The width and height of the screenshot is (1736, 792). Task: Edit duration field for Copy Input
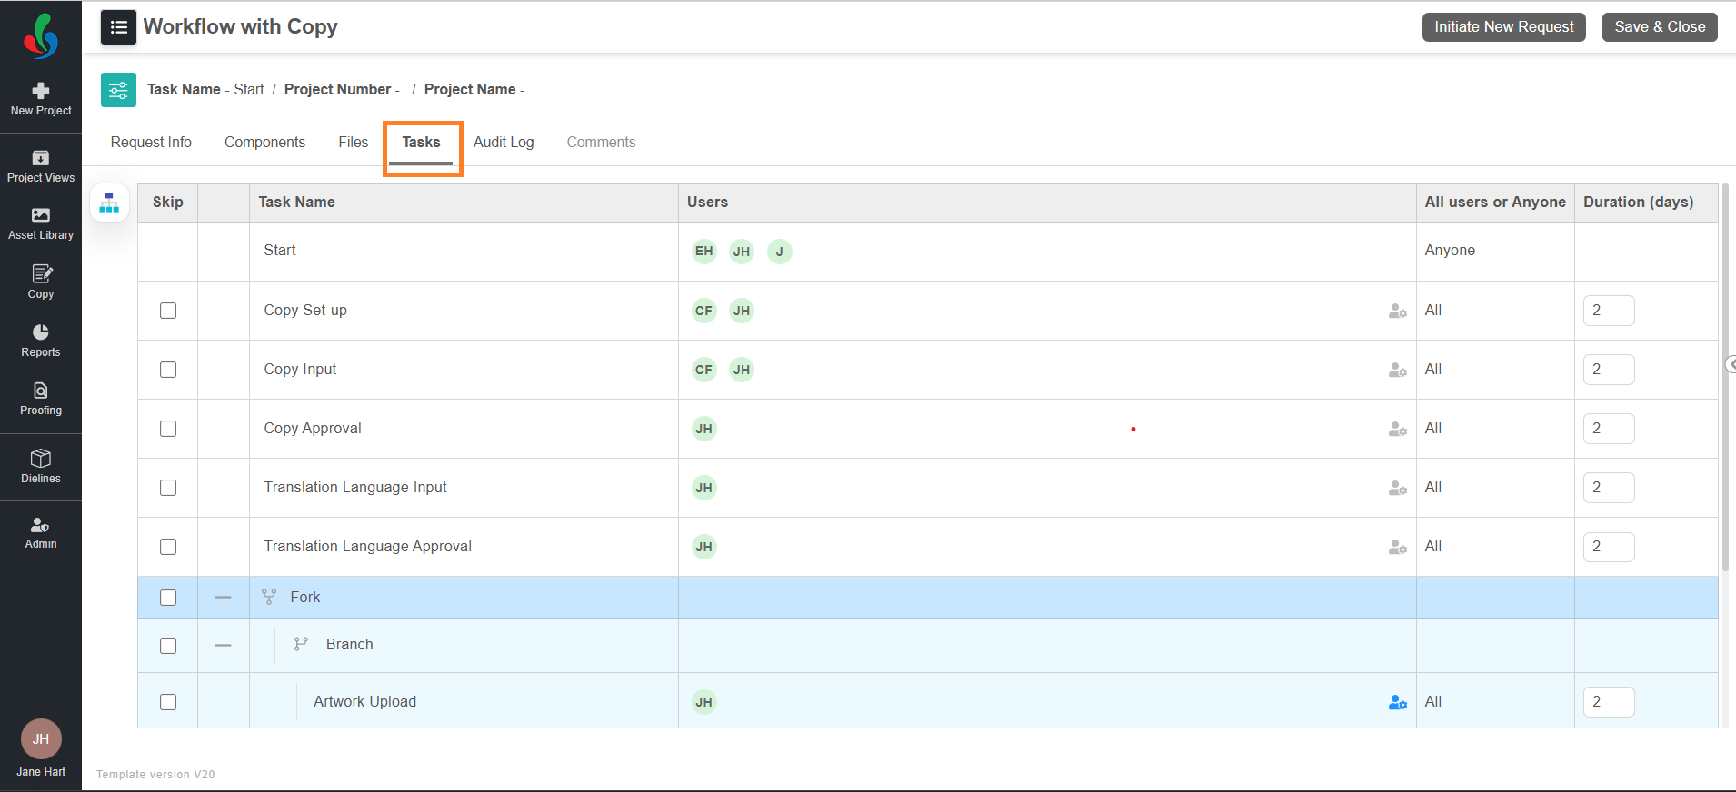click(x=1609, y=370)
